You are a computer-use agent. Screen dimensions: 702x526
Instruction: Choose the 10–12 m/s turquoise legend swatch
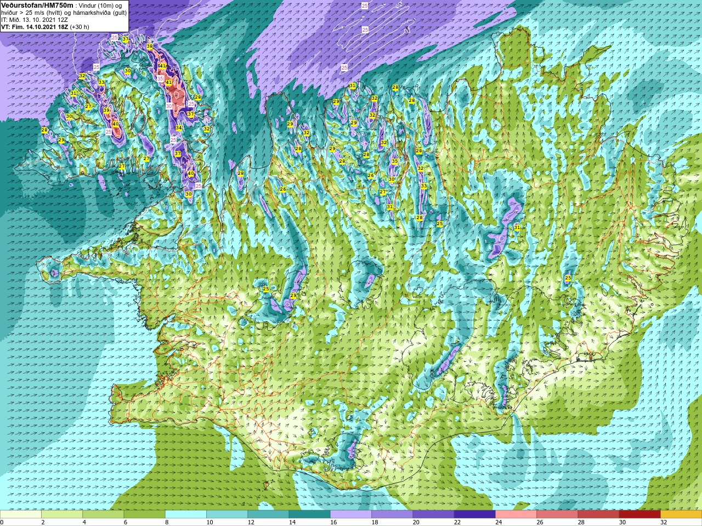point(227,514)
